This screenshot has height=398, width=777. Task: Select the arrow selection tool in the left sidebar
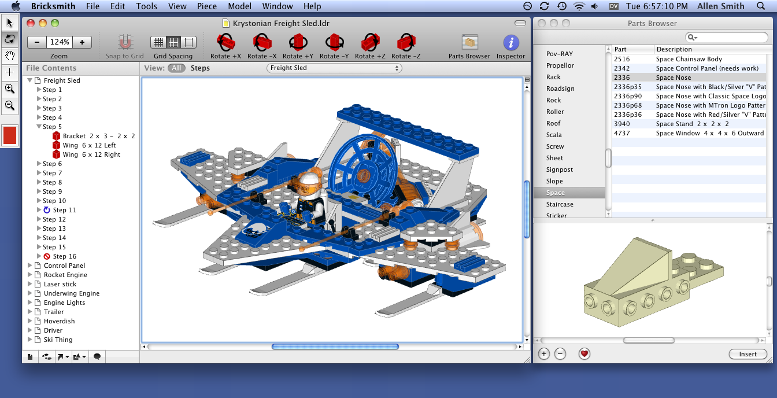pos(9,22)
